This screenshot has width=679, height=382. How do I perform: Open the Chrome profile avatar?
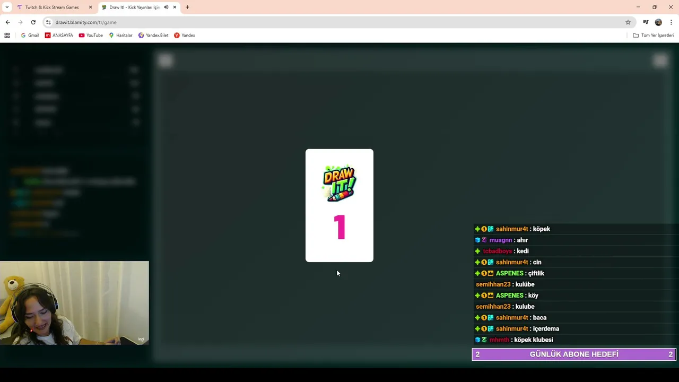658,22
